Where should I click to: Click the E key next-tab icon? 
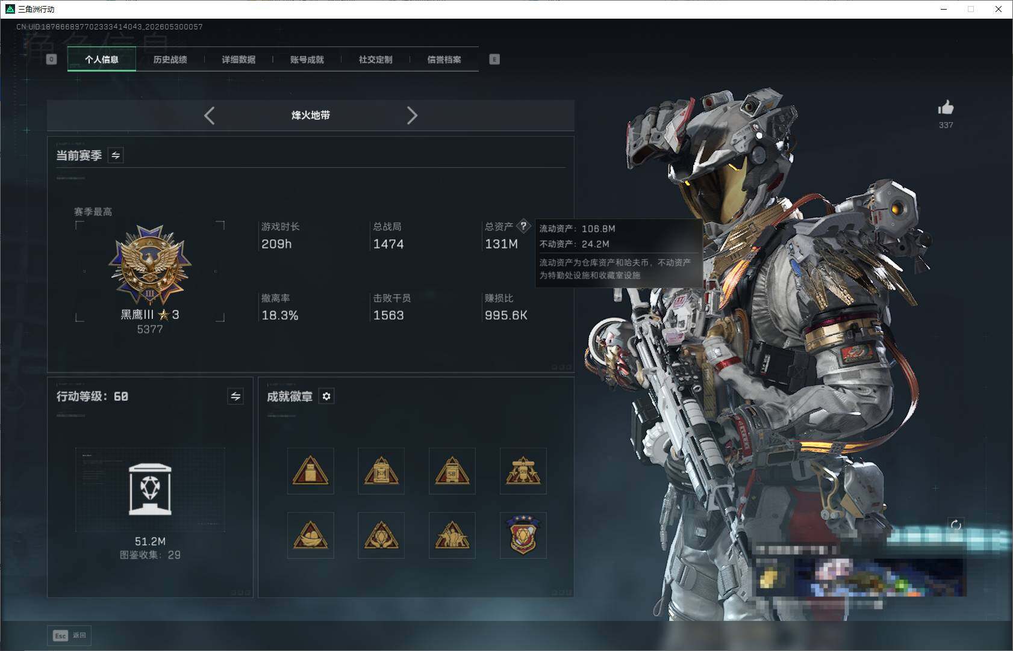point(494,59)
